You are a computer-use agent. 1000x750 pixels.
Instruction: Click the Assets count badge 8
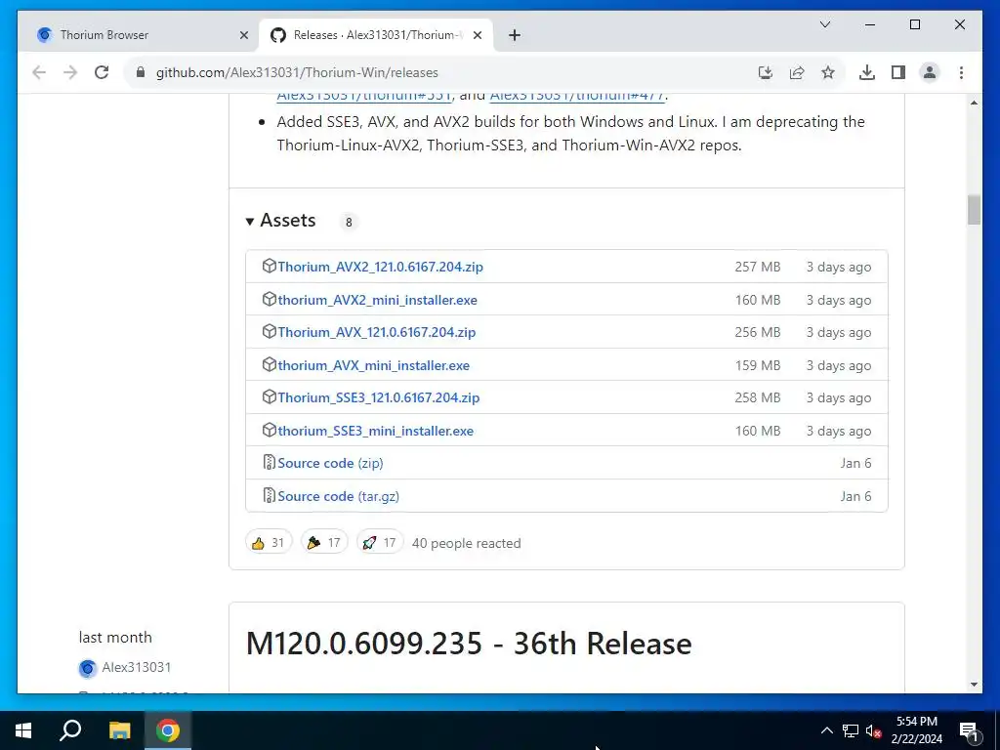pyautogui.click(x=349, y=222)
